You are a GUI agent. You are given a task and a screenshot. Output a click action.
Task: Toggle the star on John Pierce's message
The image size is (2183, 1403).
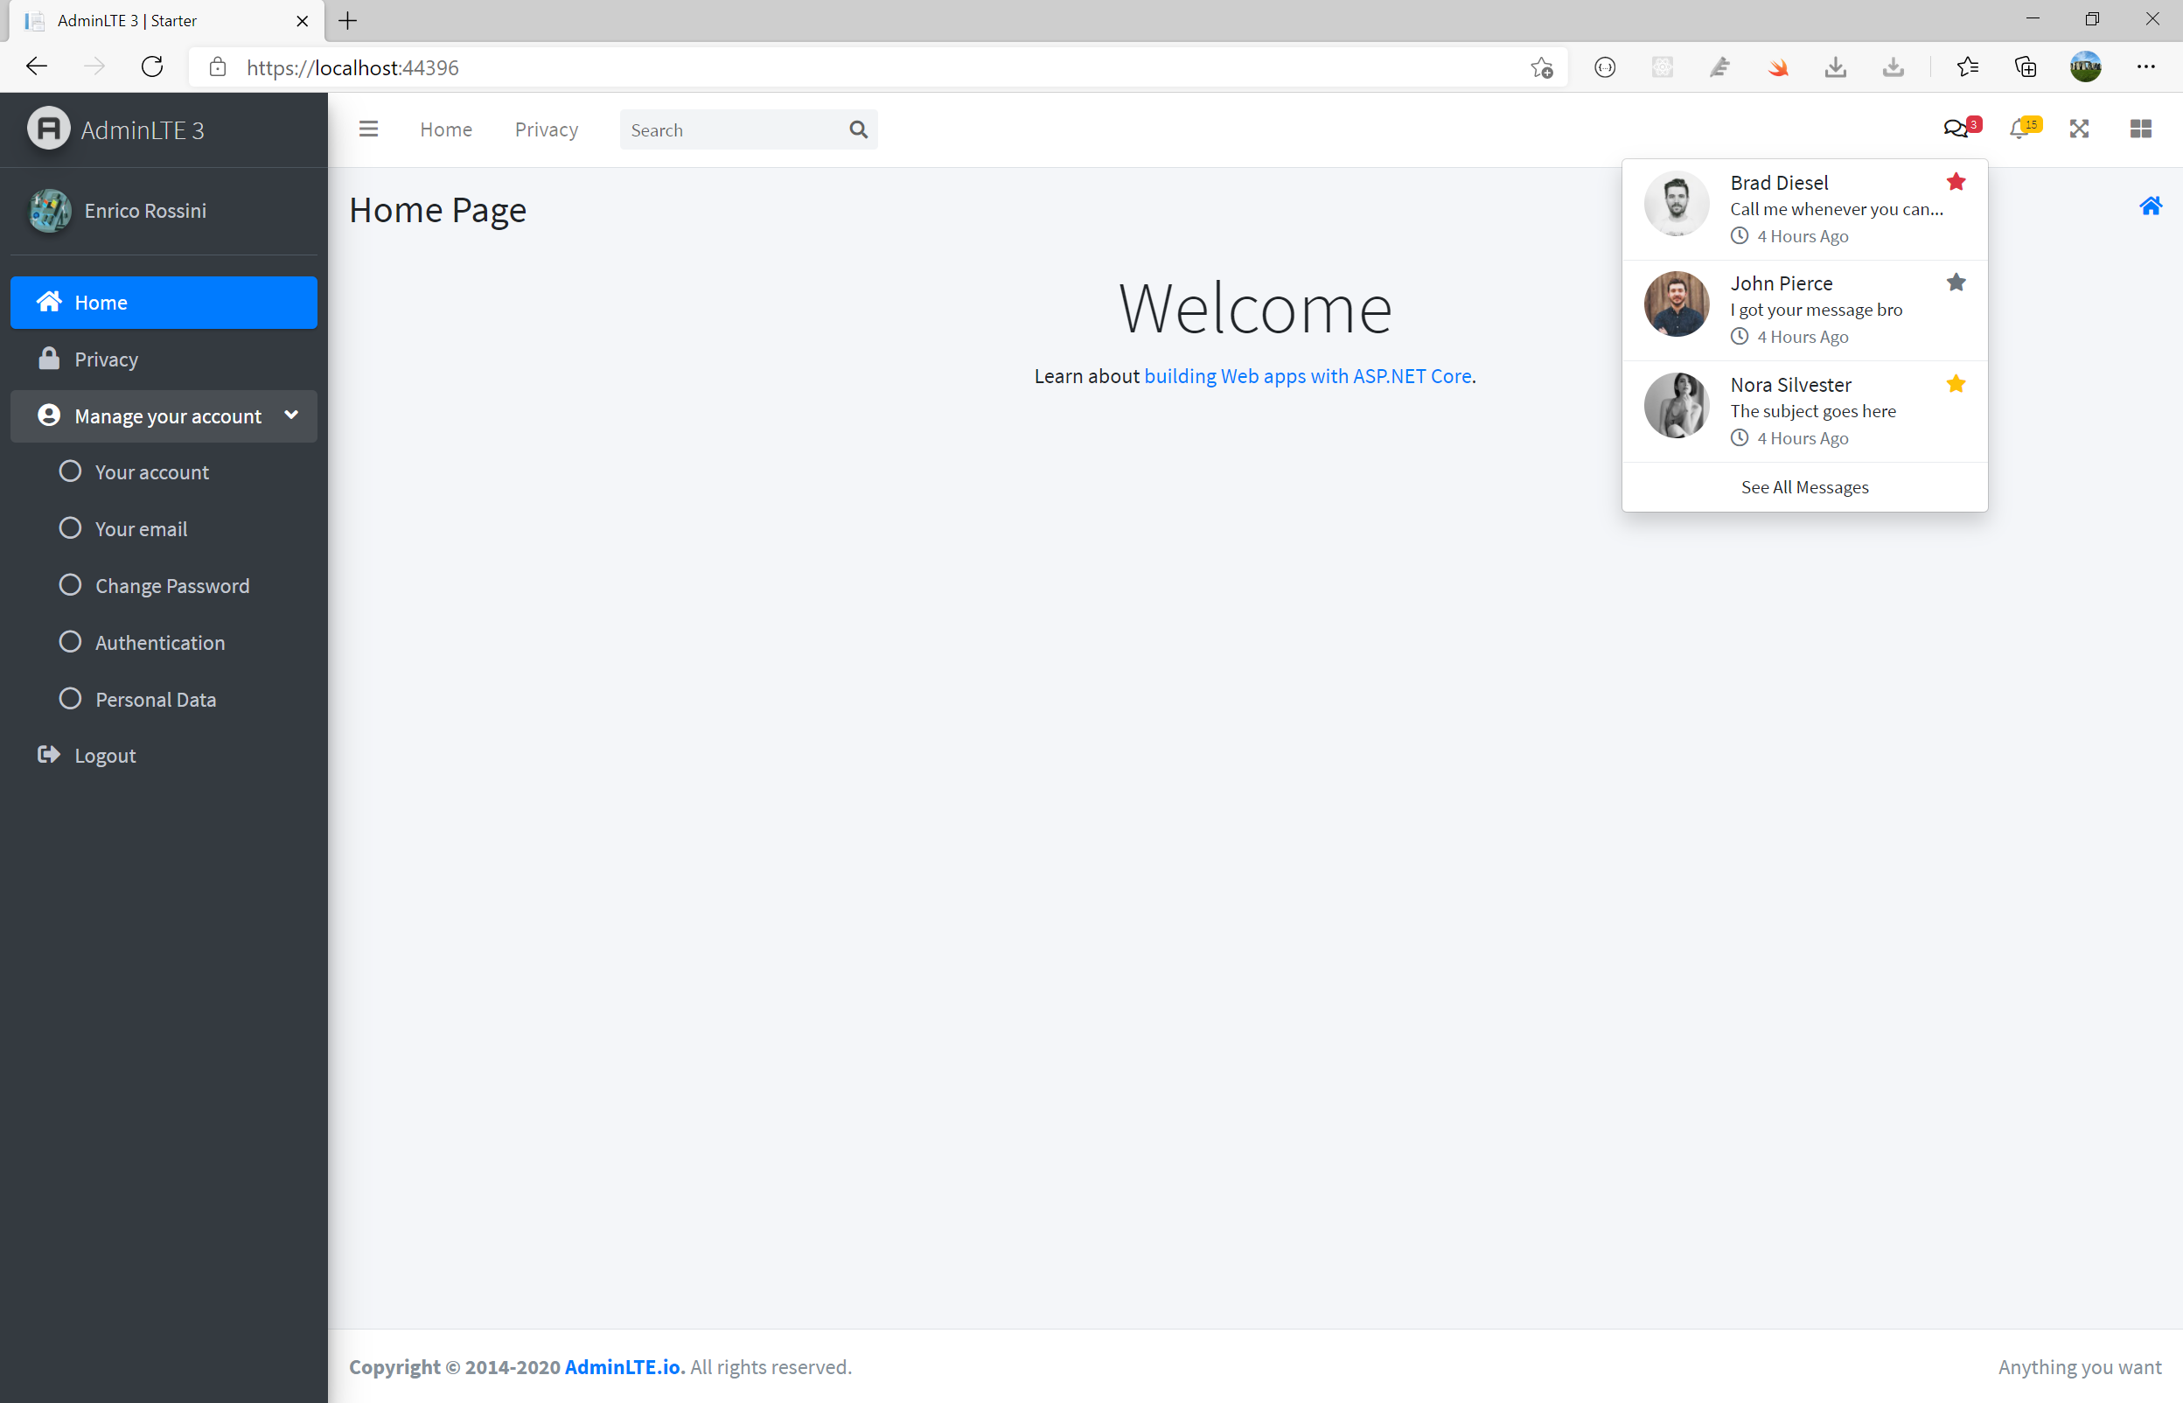[x=1956, y=283]
